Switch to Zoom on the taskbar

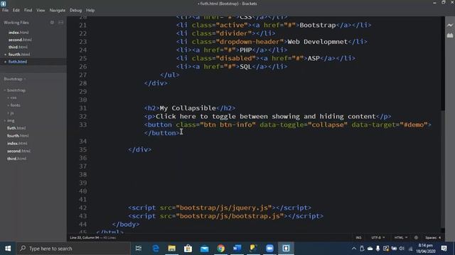[269, 249]
